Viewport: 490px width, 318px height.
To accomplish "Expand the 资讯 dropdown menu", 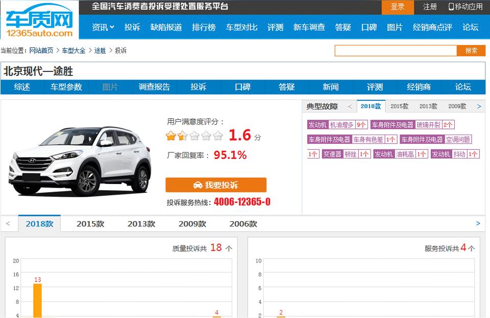I will pos(103,27).
